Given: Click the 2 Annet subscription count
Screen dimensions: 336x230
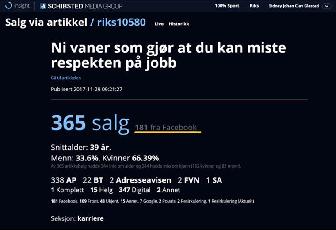Looking at the screenshot, I should point(168,190).
